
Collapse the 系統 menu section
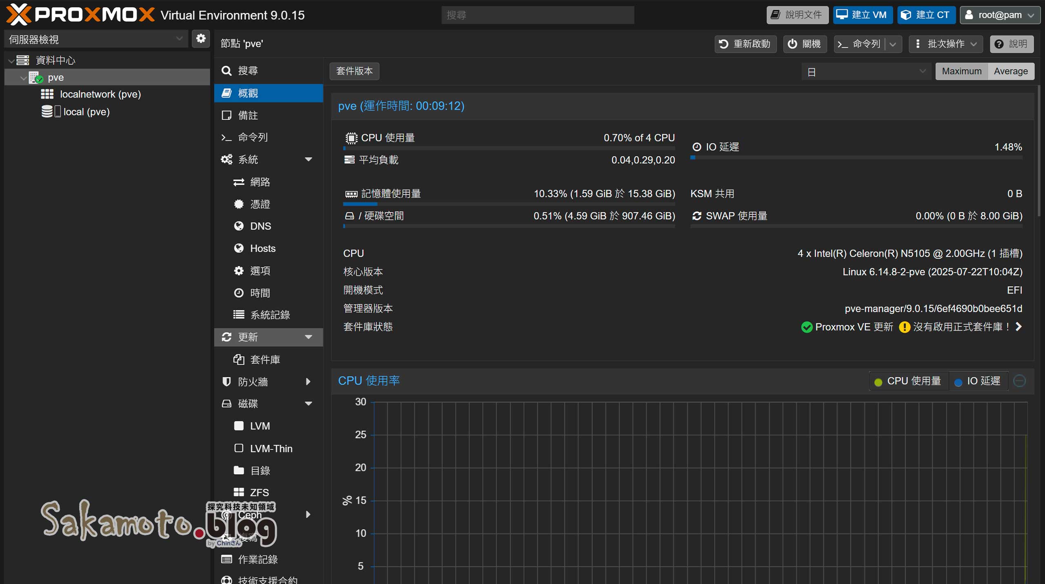[x=309, y=159]
